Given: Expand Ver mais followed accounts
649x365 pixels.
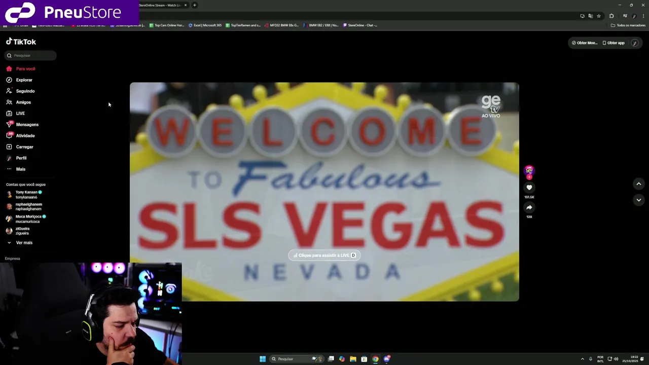Looking at the screenshot, I should pyautogui.click(x=20, y=243).
